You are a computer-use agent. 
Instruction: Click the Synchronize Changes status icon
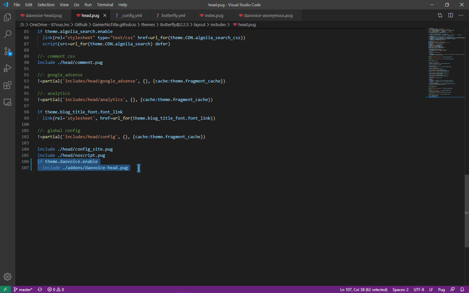[x=40, y=289]
